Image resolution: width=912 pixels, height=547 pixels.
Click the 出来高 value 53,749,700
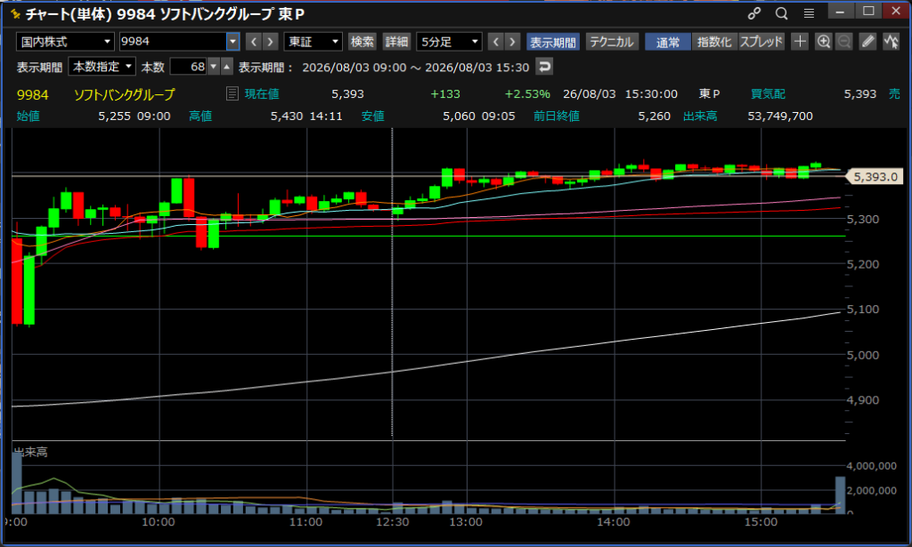[x=780, y=117]
